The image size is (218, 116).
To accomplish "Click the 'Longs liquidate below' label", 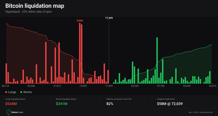I will point(15,99).
